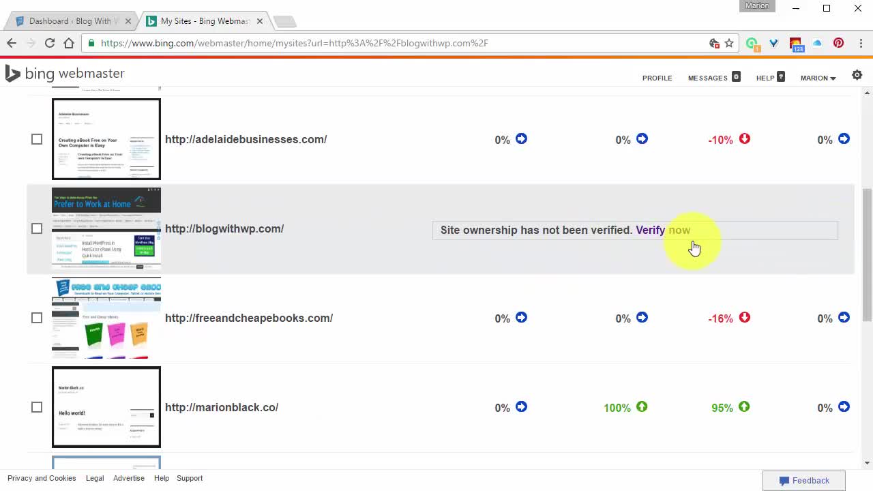Screen dimensions: 873x491
Task: Close the Dashboard browser tab
Action: tap(128, 21)
